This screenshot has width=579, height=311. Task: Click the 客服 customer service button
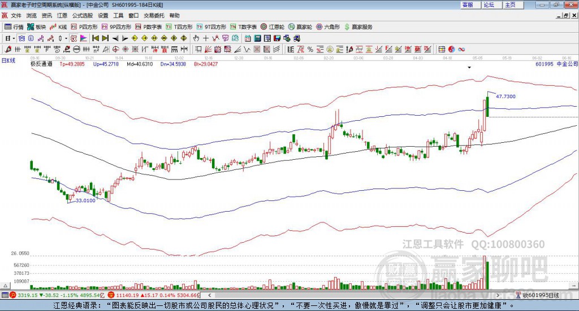pos(470,5)
